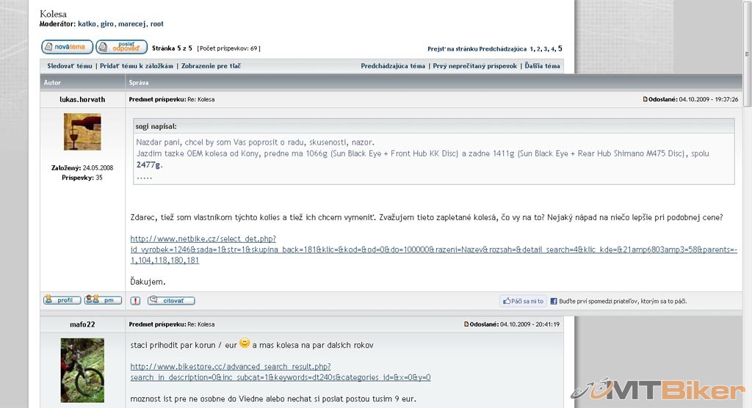The height and width of the screenshot is (408, 752).
Task: Send private message with 'pm' button
Action: [103, 300]
